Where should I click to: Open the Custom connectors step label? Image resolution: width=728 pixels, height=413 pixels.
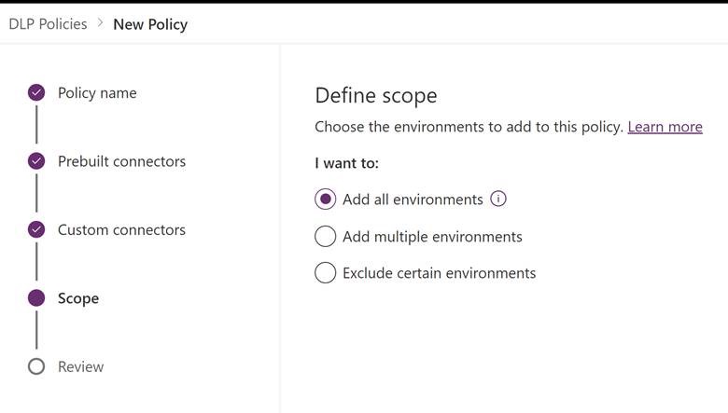coord(121,230)
